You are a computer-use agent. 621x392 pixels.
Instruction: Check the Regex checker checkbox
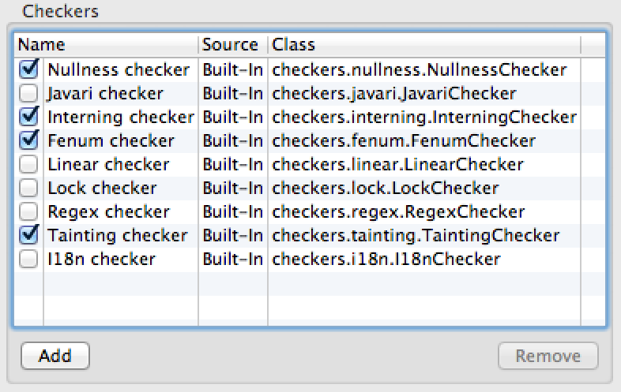tap(29, 212)
